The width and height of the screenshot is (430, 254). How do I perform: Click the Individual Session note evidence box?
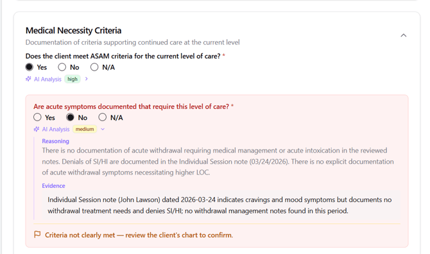click(221, 205)
